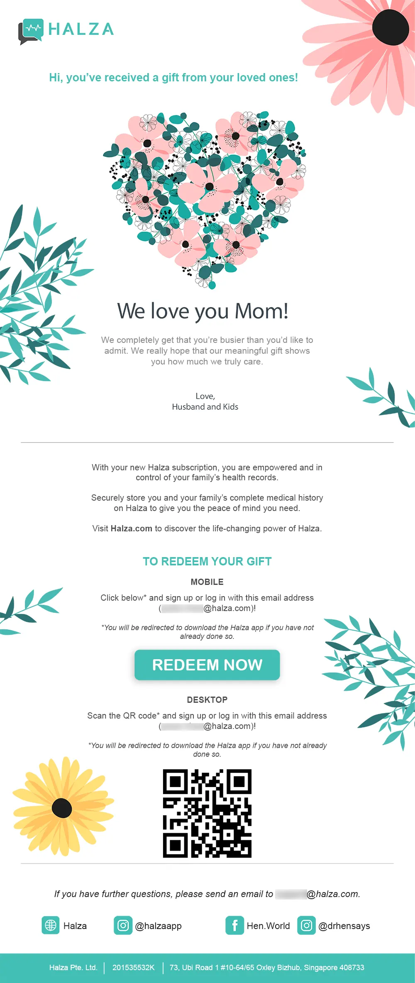Click the @drhensays label
Viewport: 415px width, 983px height.
(x=344, y=926)
